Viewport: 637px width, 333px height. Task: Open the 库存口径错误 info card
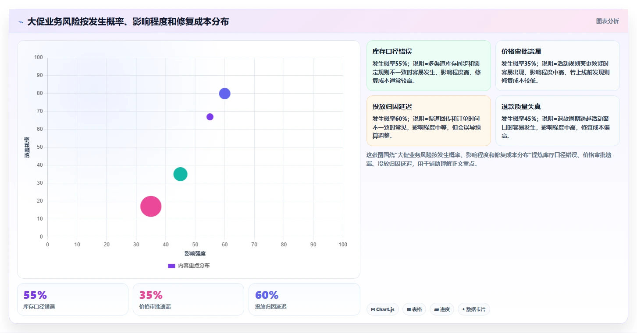429,66
